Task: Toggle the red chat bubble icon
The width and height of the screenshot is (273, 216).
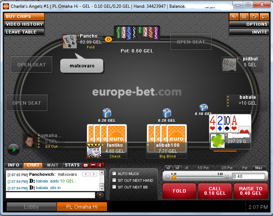Action: (86, 165)
